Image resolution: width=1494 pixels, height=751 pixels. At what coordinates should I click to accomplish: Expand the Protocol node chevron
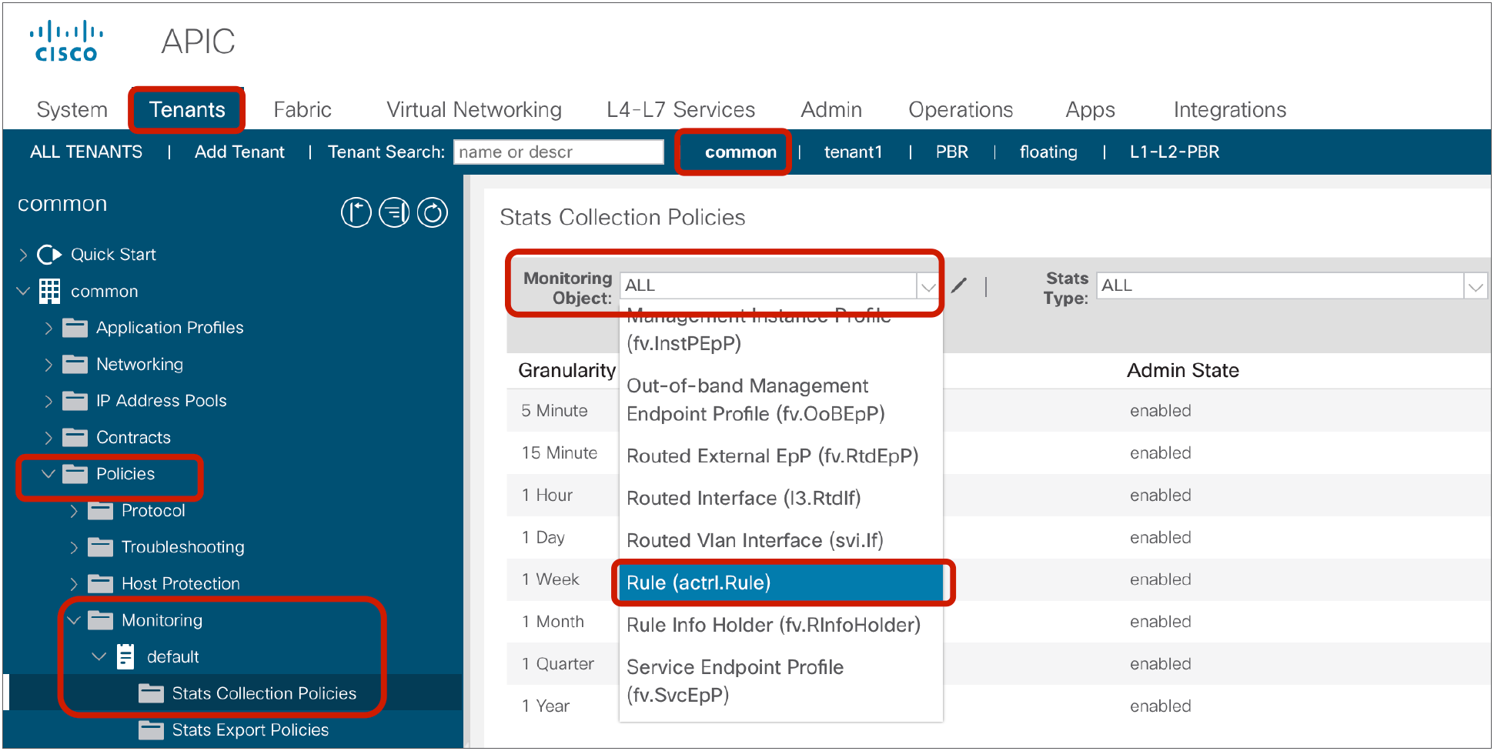74,511
